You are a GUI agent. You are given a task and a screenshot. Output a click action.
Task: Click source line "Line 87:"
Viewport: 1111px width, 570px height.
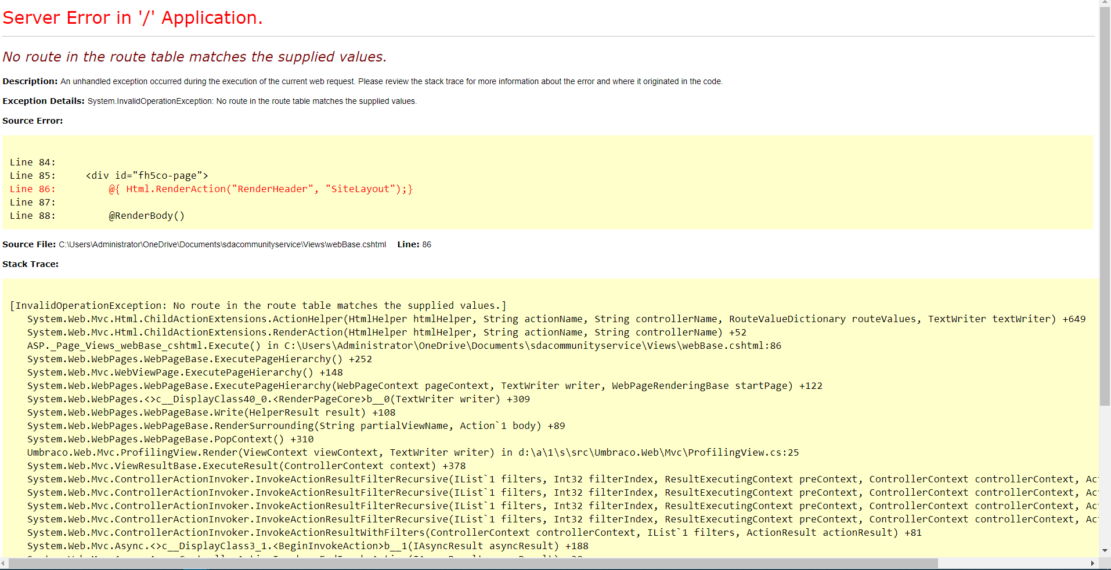[x=33, y=203]
